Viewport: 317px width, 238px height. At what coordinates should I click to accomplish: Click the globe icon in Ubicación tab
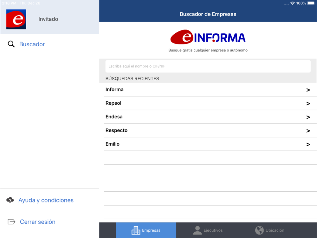pos(259,230)
